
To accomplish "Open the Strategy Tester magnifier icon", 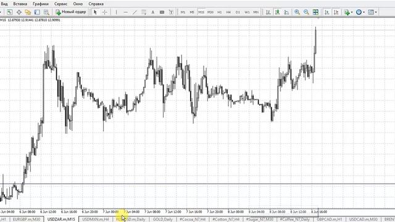I will tap(46, 12).
